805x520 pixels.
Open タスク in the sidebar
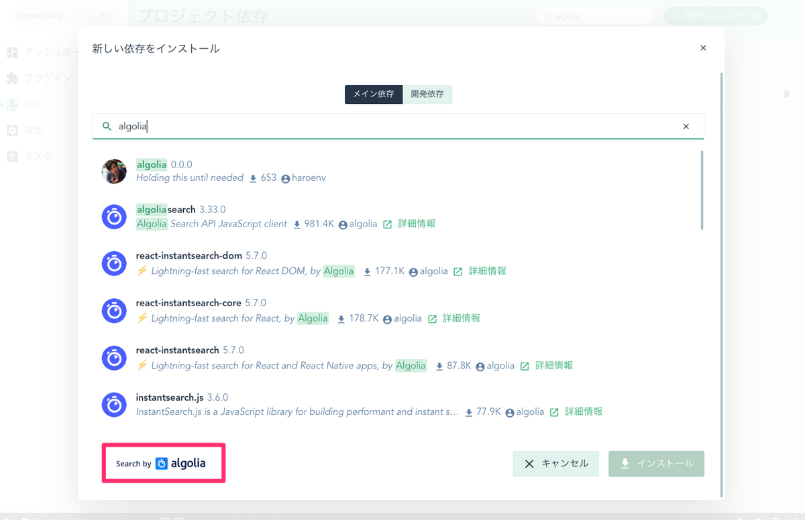pyautogui.click(x=30, y=156)
